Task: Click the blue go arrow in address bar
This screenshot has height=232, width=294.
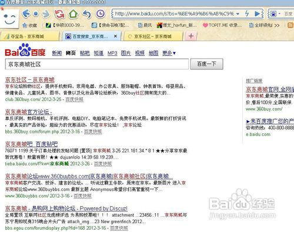Action: click(x=257, y=14)
